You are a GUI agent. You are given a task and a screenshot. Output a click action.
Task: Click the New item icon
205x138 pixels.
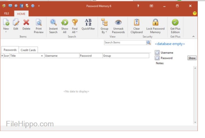point(6,22)
